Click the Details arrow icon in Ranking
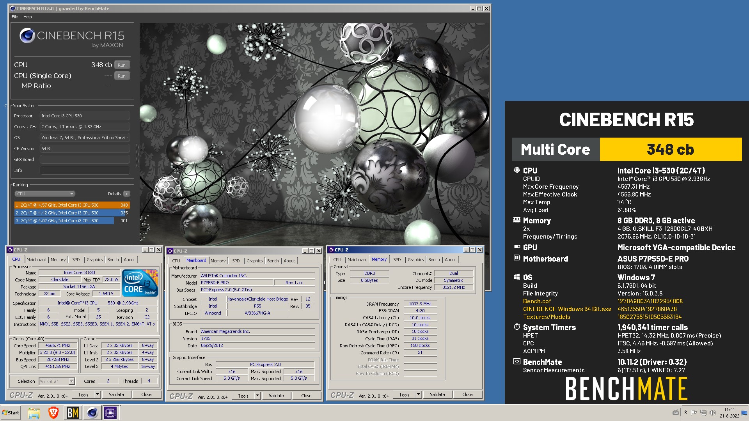 coord(127,194)
